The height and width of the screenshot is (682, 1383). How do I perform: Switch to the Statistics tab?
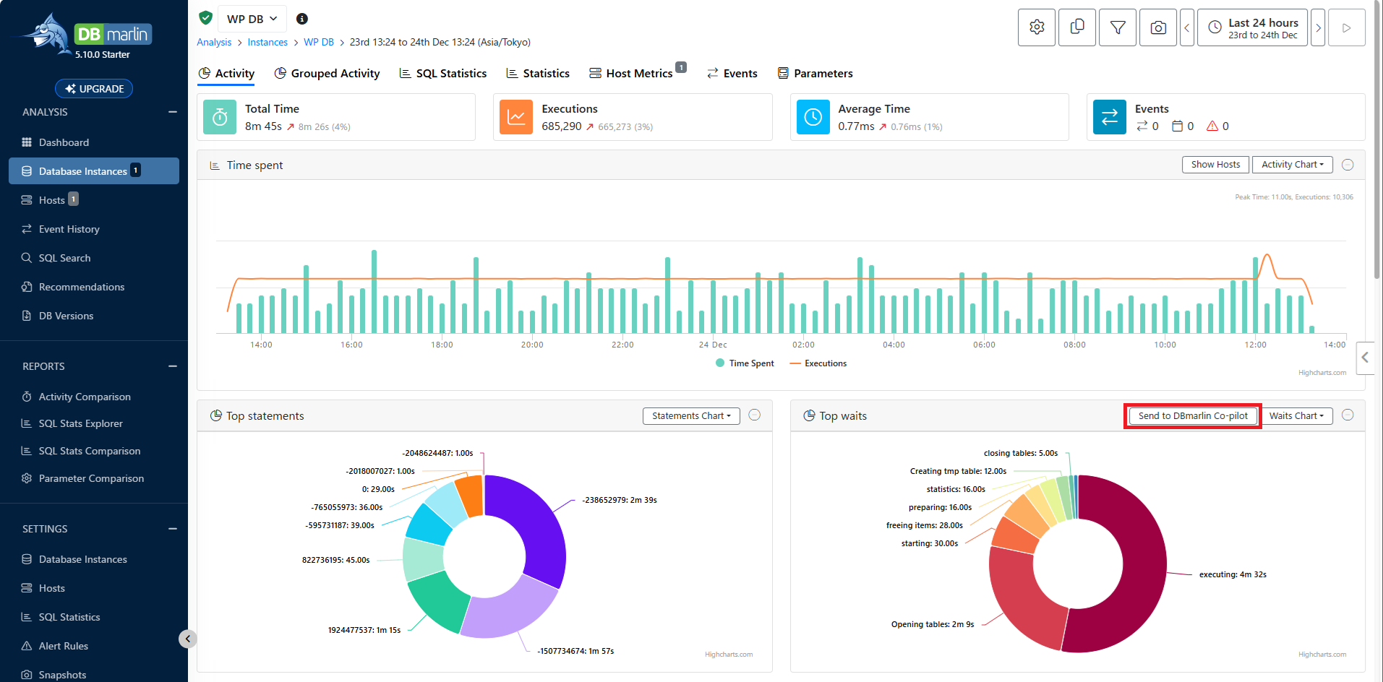[x=538, y=74]
